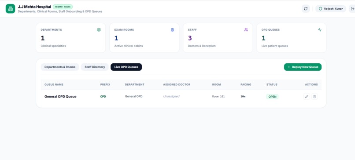Click the TENANT SUITE badge
This screenshot has width=355, height=160.
[63, 7]
